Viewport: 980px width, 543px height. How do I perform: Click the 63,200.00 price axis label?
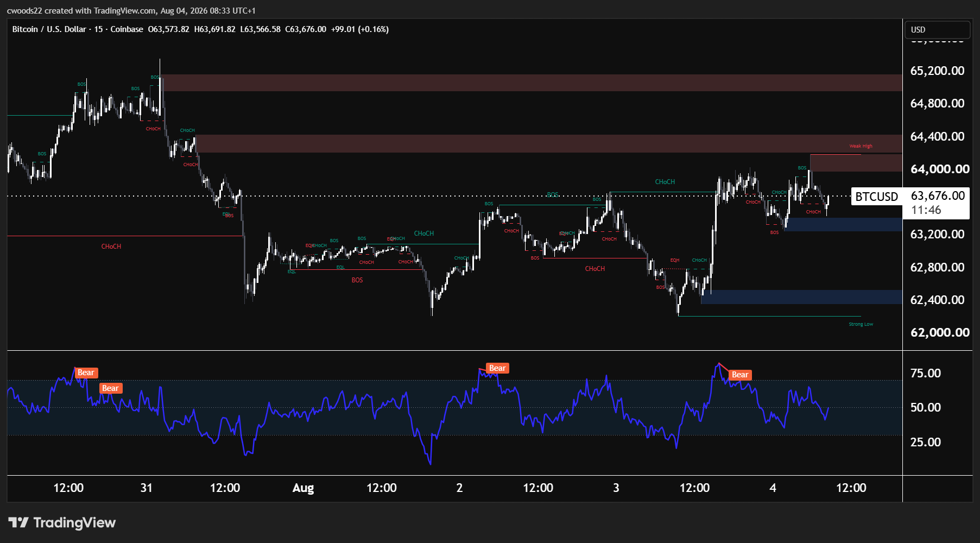937,234
